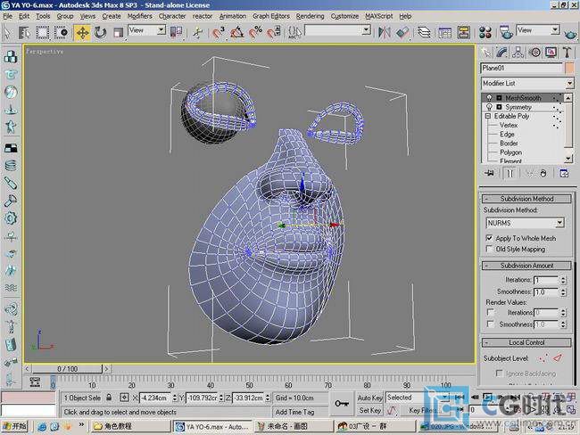The image size is (580, 435).
Task: Click large key Set Keys button
Action: tap(342, 404)
